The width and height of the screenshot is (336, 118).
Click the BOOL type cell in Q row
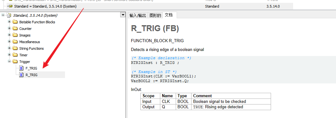point(184,107)
